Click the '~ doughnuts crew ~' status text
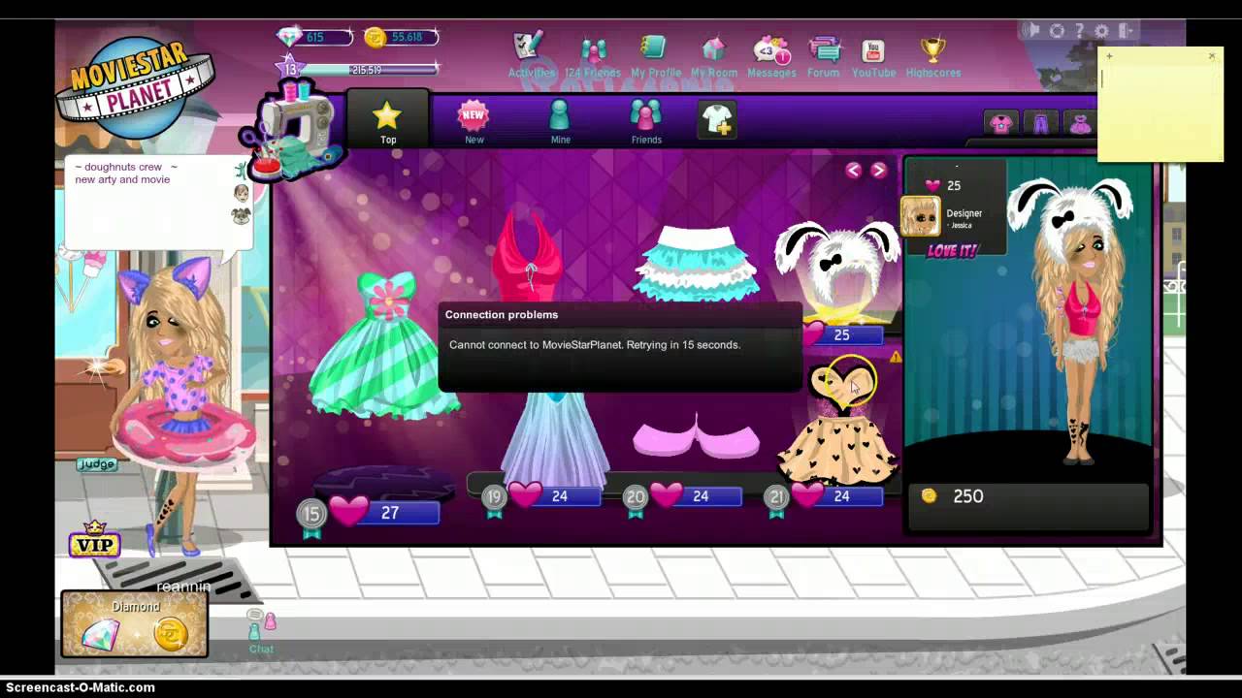 coord(126,167)
